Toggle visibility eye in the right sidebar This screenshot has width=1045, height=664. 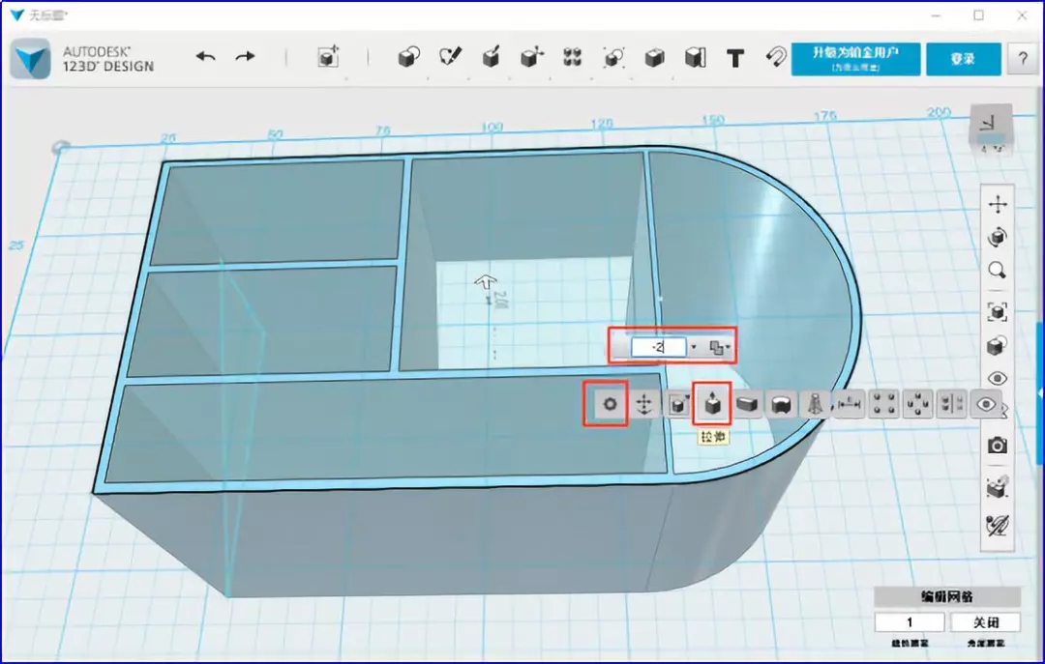(997, 379)
